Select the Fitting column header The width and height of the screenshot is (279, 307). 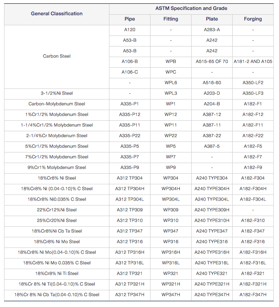[171, 19]
